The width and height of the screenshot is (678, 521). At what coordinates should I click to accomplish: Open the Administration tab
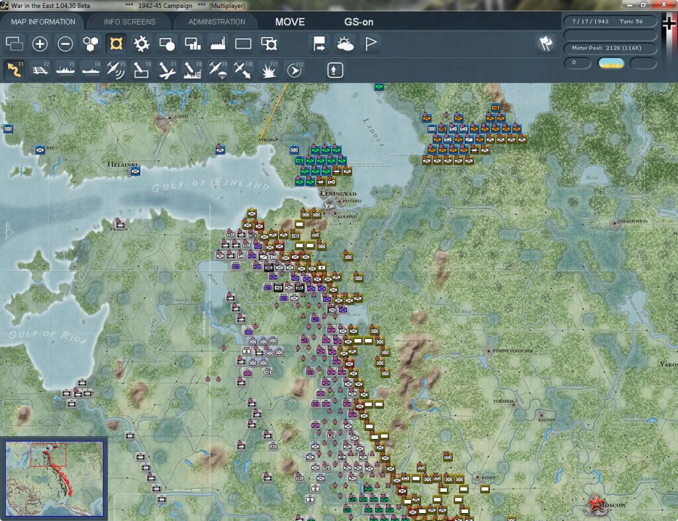[217, 22]
